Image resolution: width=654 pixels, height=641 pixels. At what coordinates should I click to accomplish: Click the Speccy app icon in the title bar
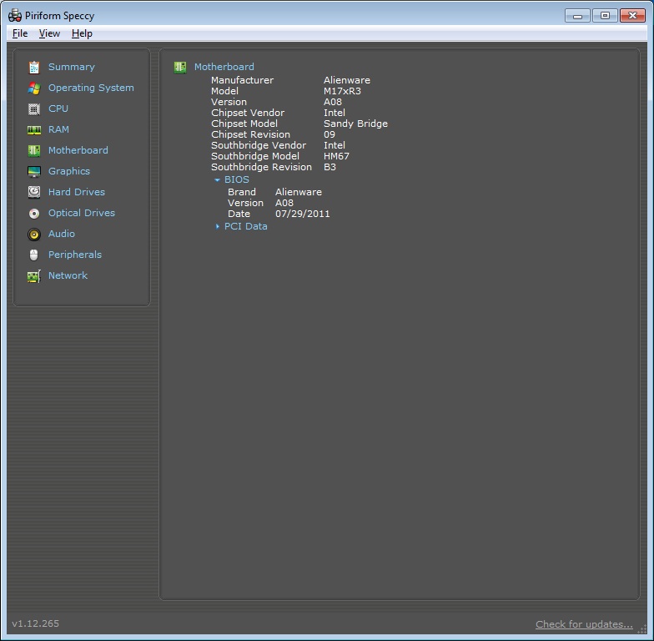point(15,15)
